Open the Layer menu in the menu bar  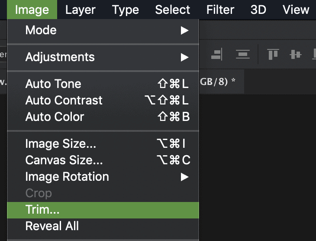[x=81, y=10]
